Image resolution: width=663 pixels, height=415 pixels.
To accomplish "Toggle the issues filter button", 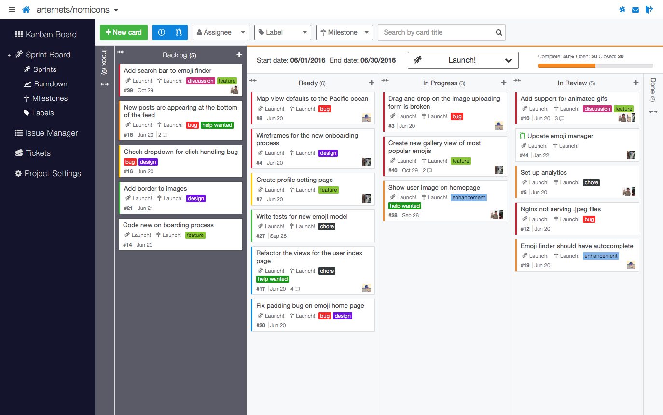I will pos(162,32).
